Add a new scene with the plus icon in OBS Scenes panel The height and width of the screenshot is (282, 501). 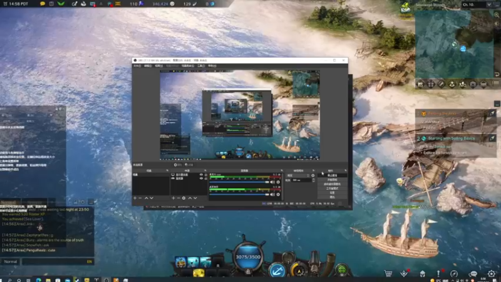click(135, 198)
